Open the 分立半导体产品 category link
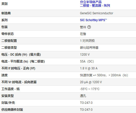Image resolution: width=136 pixels, height=113 pixels. coord(91,2)
